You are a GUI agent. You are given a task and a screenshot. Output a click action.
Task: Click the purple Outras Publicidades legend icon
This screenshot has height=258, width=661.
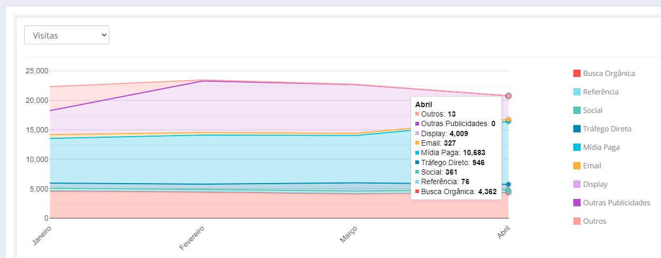coord(577,203)
